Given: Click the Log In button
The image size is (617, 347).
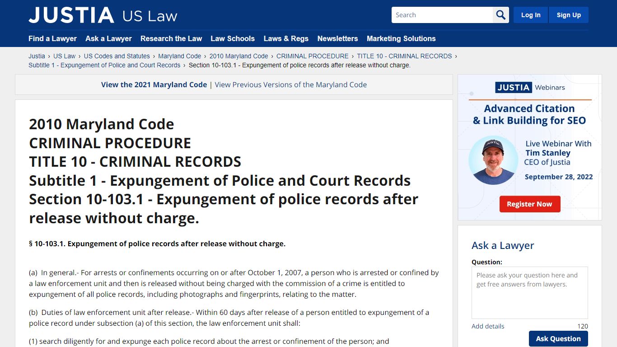Looking at the screenshot, I should 531,15.
